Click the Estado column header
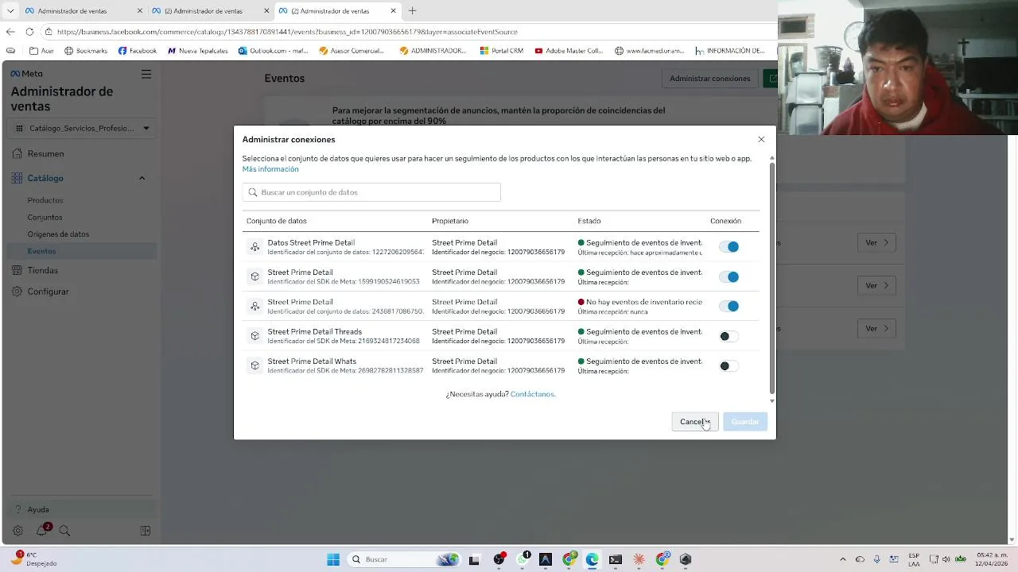The width and height of the screenshot is (1018, 572). tap(589, 221)
